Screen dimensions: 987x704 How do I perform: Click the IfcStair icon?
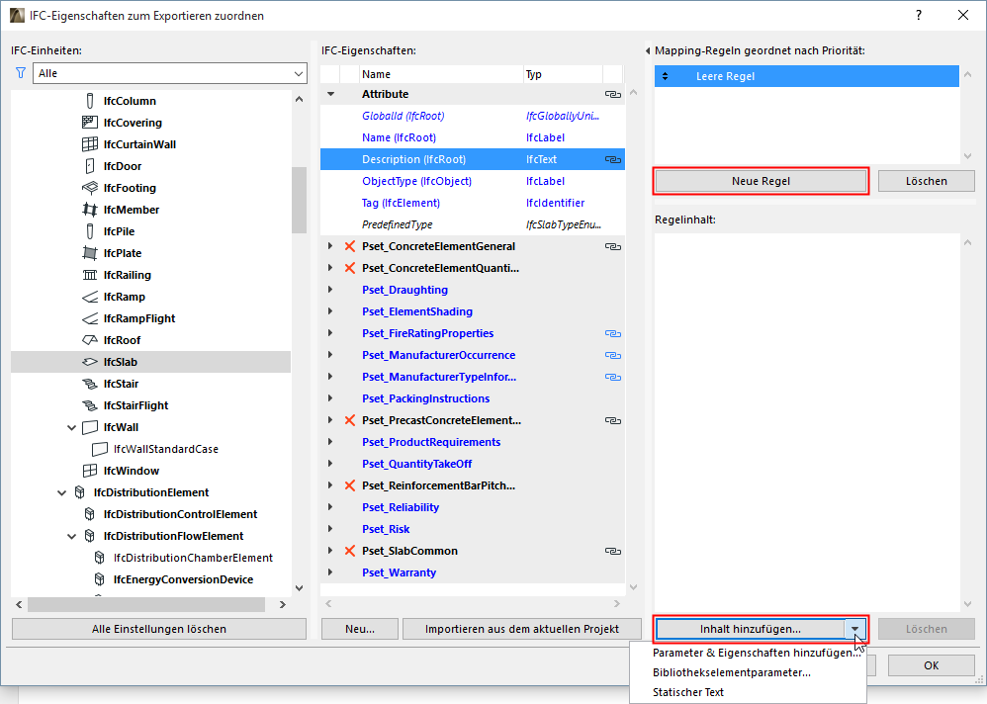click(x=90, y=384)
